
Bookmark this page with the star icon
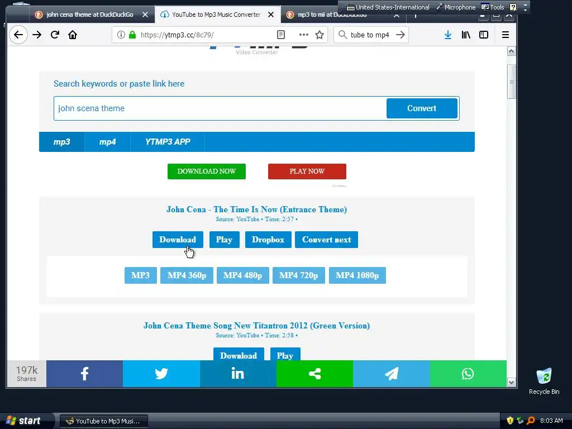320,35
